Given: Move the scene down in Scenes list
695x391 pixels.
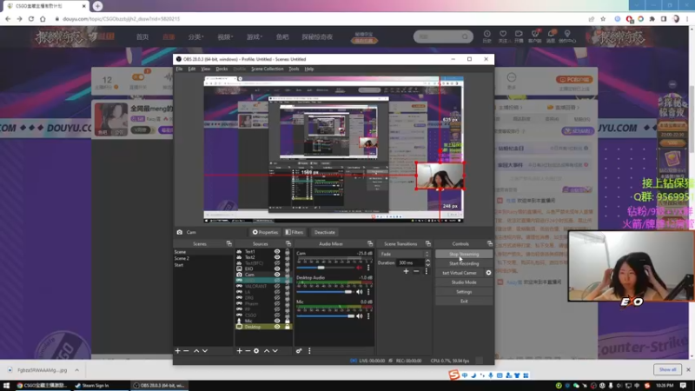Looking at the screenshot, I should pyautogui.click(x=205, y=351).
